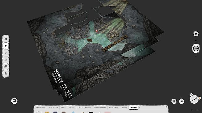Open the sticker tool in sidebar
This screenshot has height=113, width=202.
point(6,73)
